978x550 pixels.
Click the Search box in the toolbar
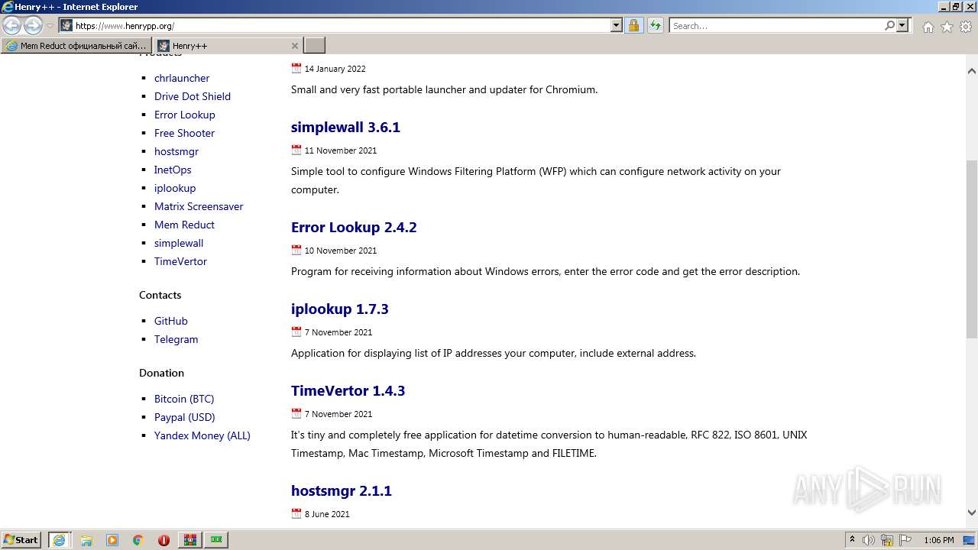point(776,25)
